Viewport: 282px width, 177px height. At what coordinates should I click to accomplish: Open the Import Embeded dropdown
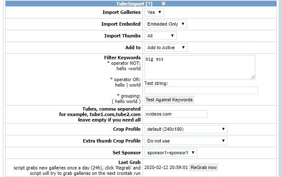[x=166, y=24]
